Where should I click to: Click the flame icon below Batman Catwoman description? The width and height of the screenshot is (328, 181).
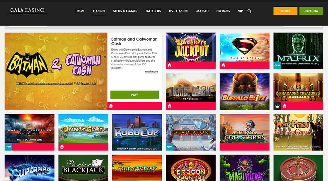111,106
